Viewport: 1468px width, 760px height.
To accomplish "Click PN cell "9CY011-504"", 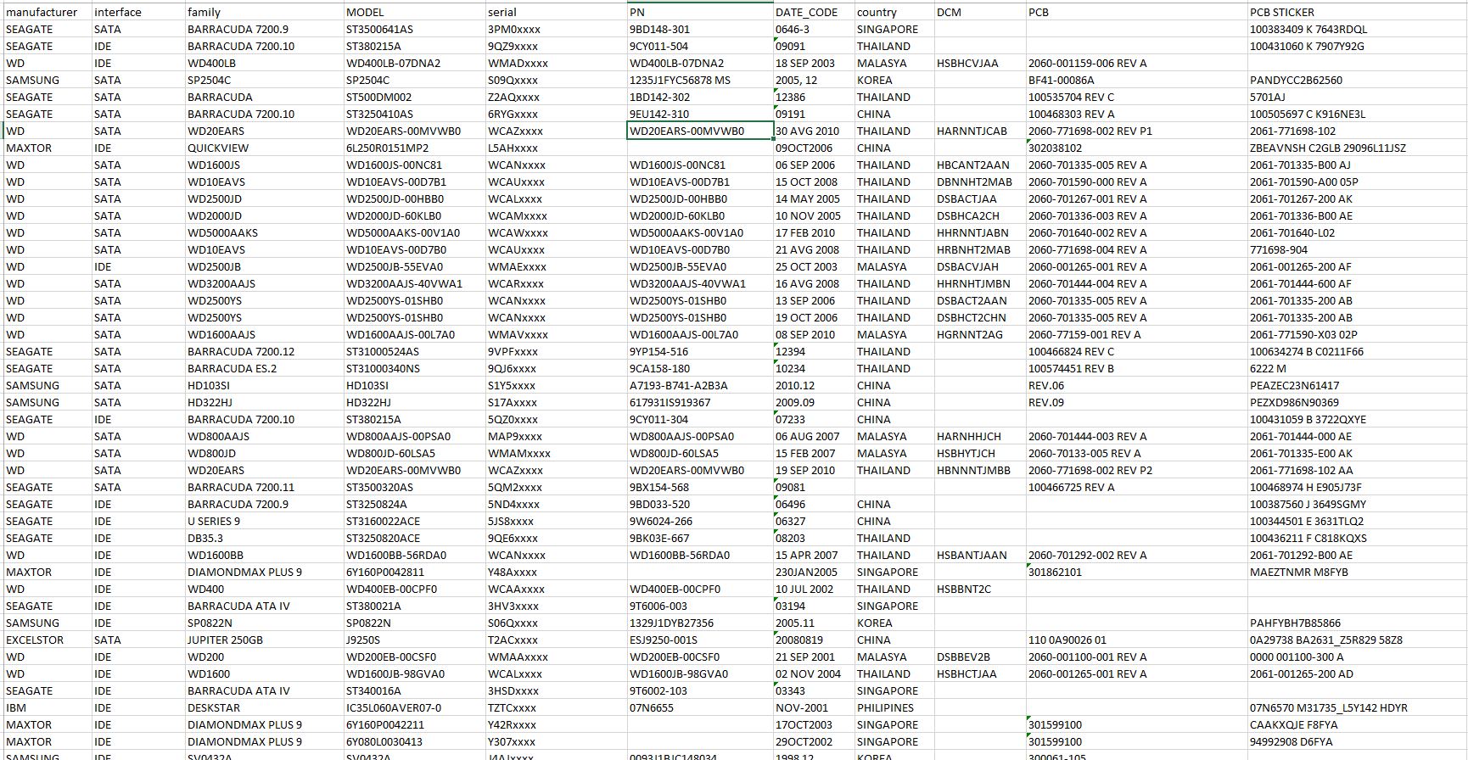I will click(x=700, y=46).
